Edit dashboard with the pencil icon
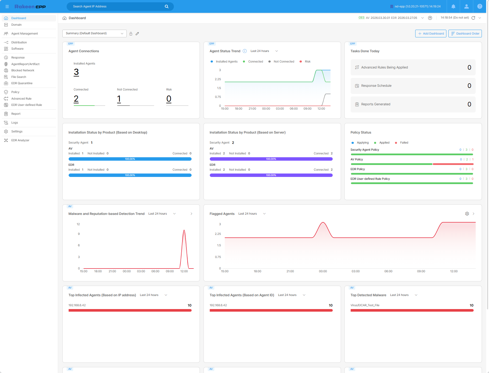 137,34
